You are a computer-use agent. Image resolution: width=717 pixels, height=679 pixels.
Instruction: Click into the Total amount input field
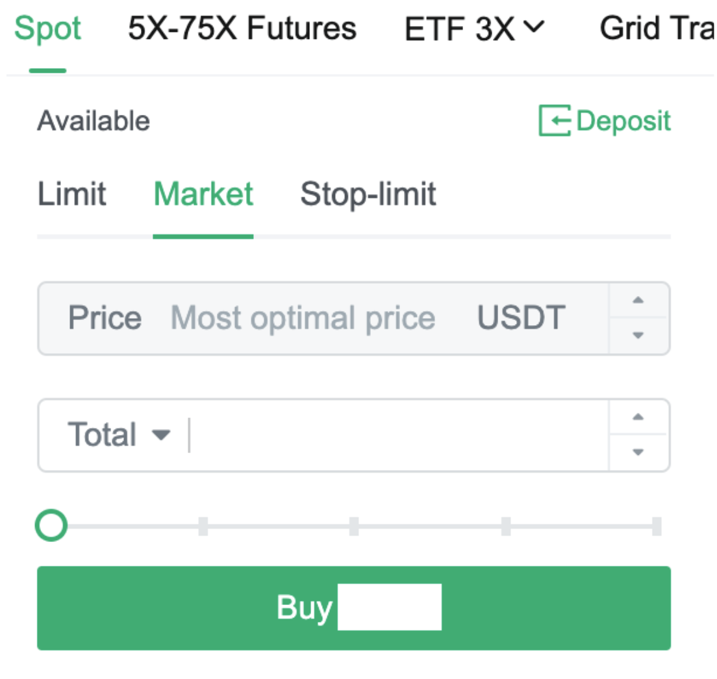(396, 435)
